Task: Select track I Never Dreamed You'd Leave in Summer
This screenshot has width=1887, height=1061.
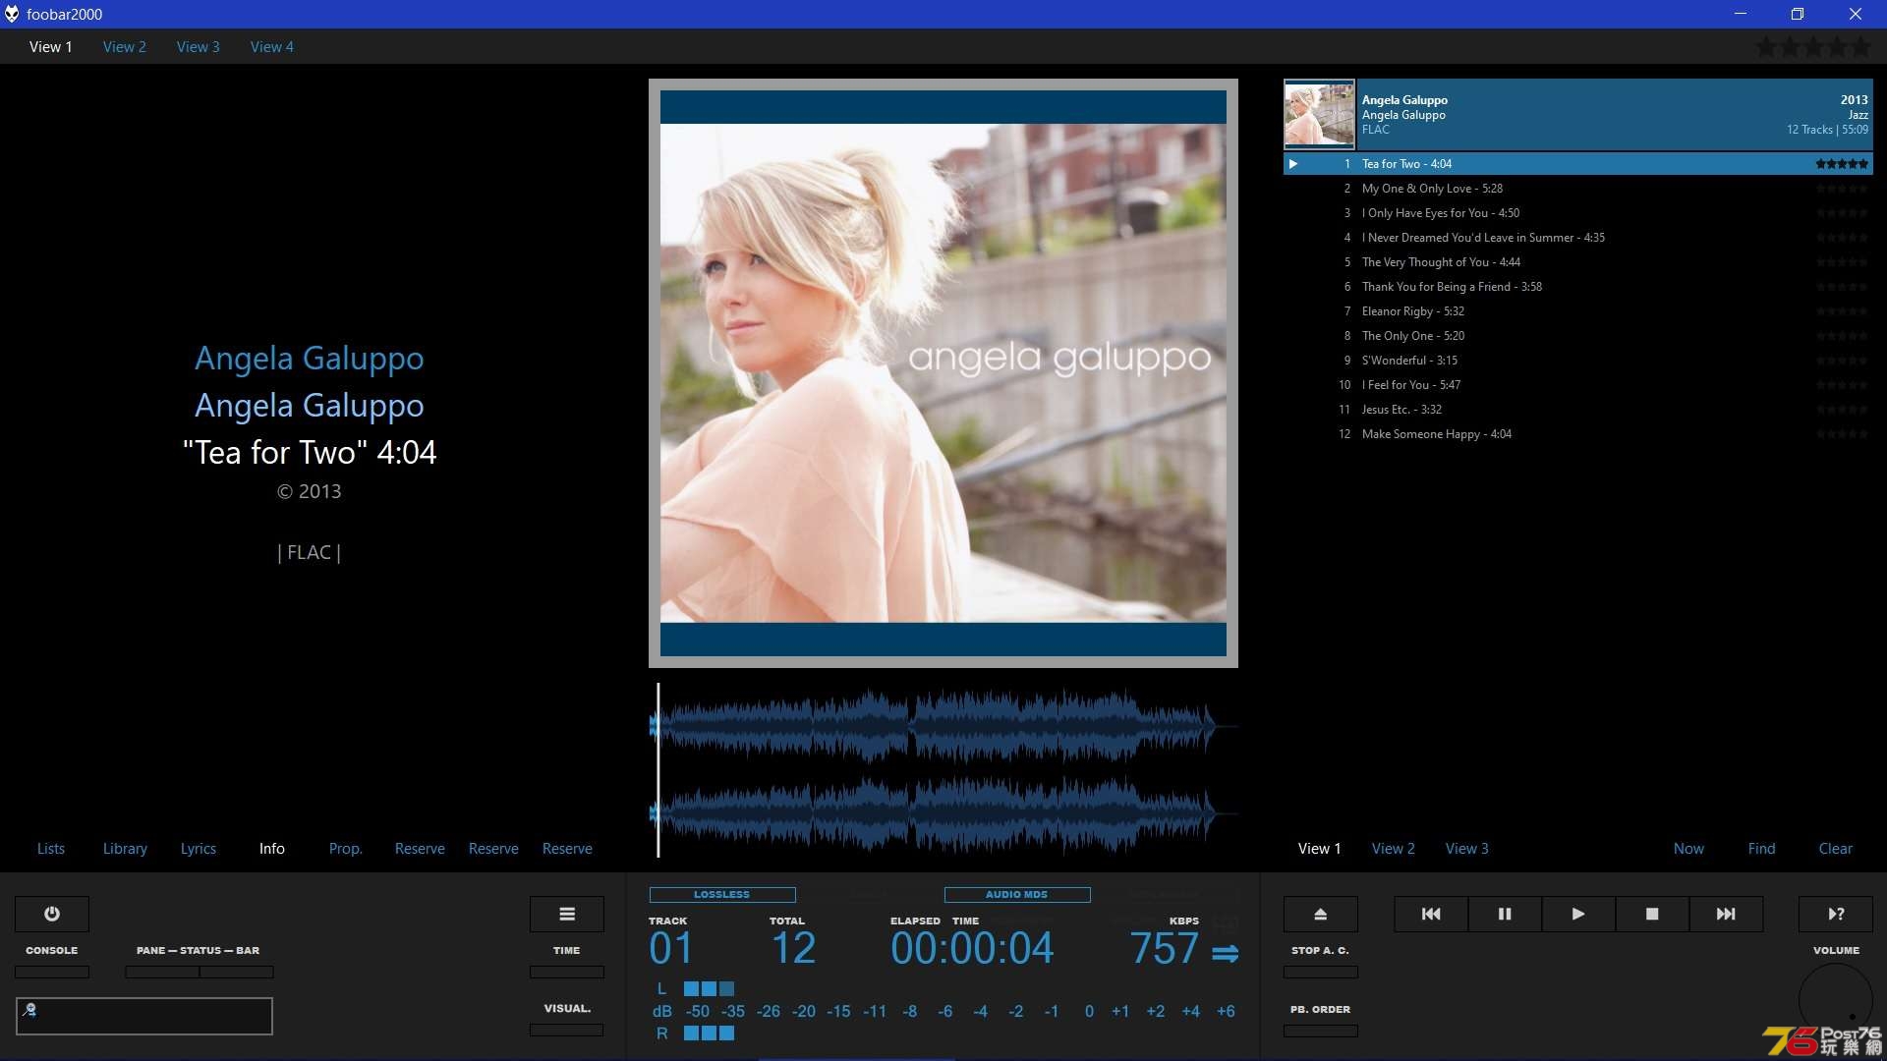Action: point(1578,238)
